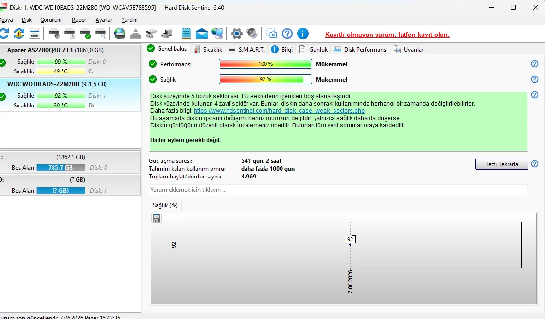Click the computer tower and disk icon
545x319 pixels.
[x=167, y=34]
